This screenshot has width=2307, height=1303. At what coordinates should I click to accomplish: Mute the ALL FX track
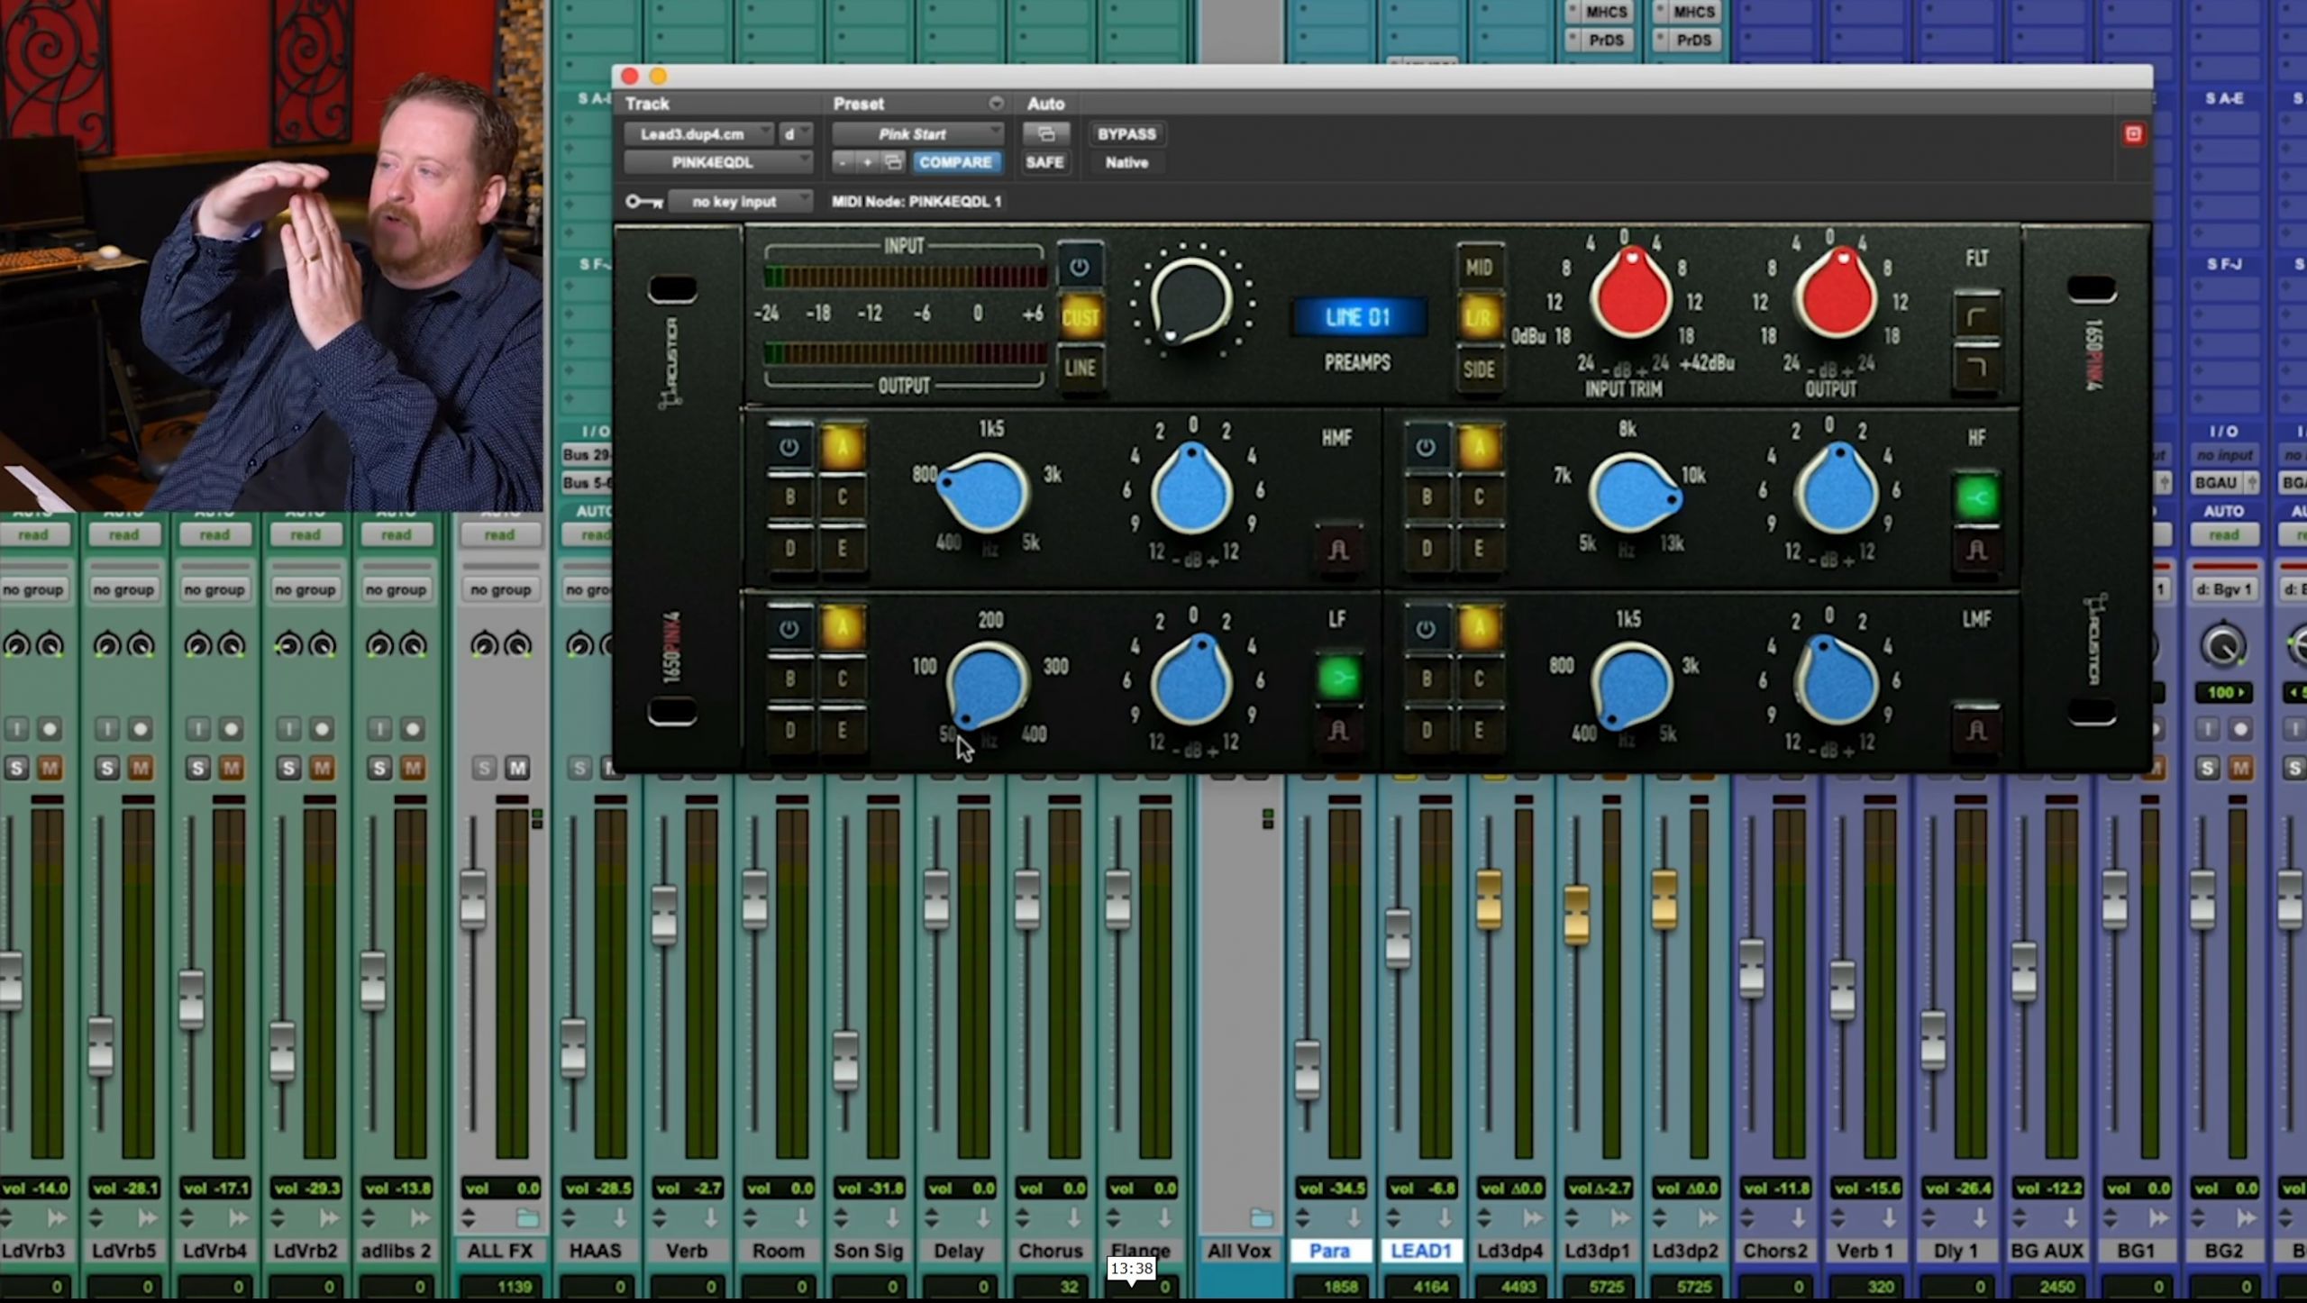click(x=517, y=769)
